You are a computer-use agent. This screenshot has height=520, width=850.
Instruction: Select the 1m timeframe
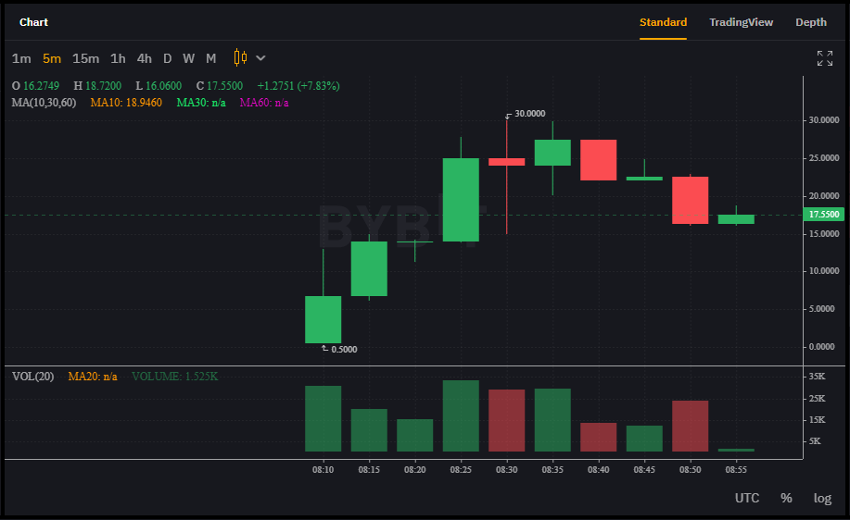[21, 58]
